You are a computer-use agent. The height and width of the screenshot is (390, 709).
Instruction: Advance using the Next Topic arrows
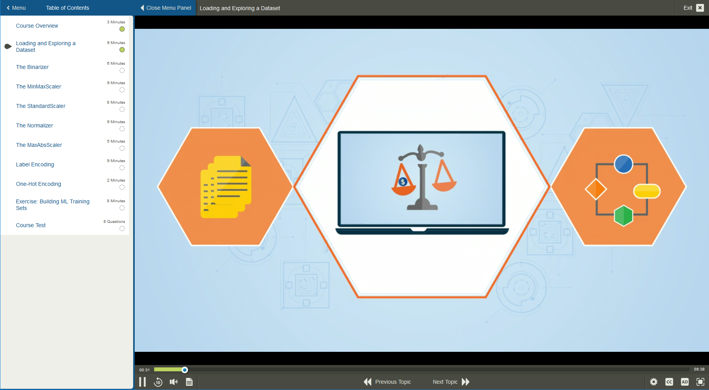466,382
